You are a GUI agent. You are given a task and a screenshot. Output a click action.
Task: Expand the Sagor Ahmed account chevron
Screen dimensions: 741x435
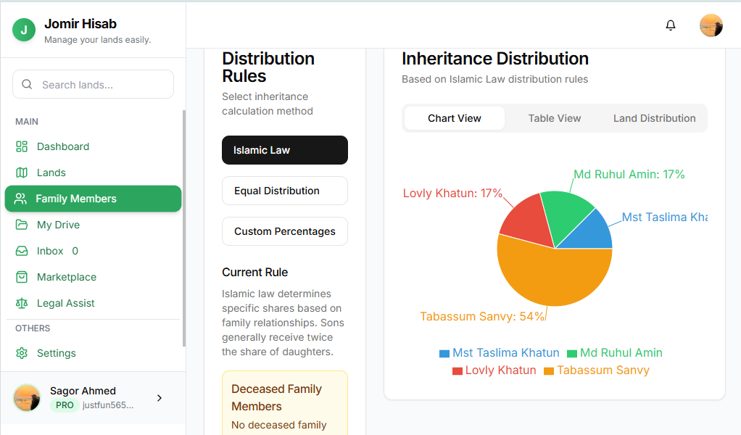tap(160, 398)
